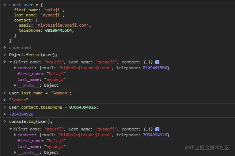The width and height of the screenshot is (235, 156).
Task: Collapse the object logged after Object.freeze(user)
Action: click(11, 62)
